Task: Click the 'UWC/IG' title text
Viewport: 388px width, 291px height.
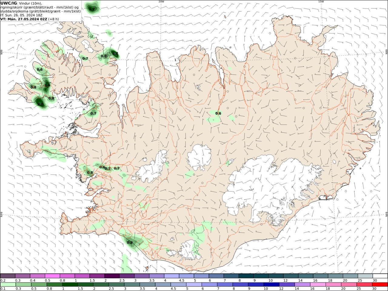Action: click(8, 3)
